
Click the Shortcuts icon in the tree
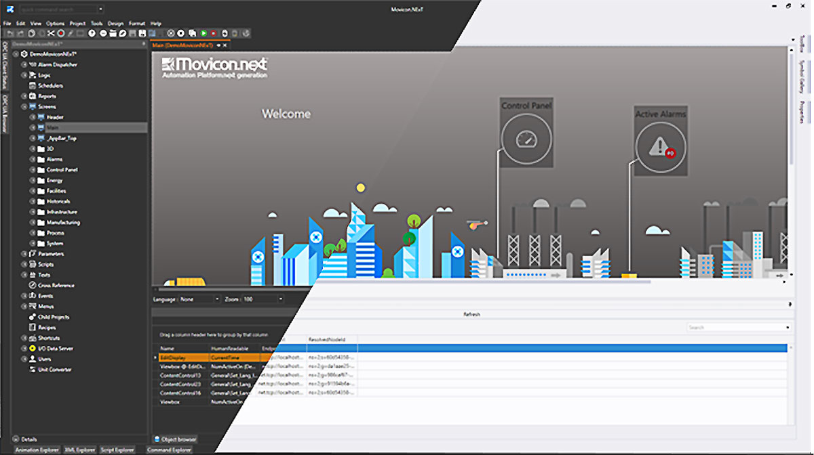click(33, 338)
